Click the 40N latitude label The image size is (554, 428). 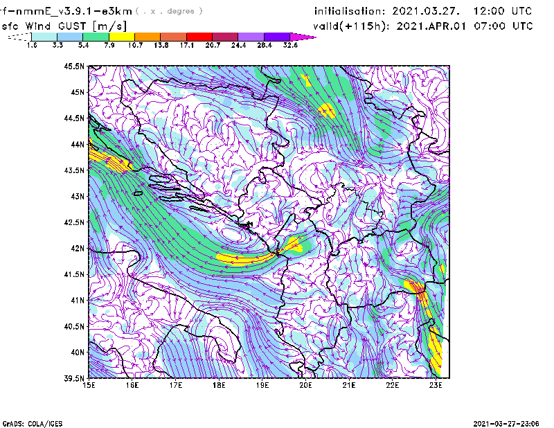pyautogui.click(x=78, y=353)
